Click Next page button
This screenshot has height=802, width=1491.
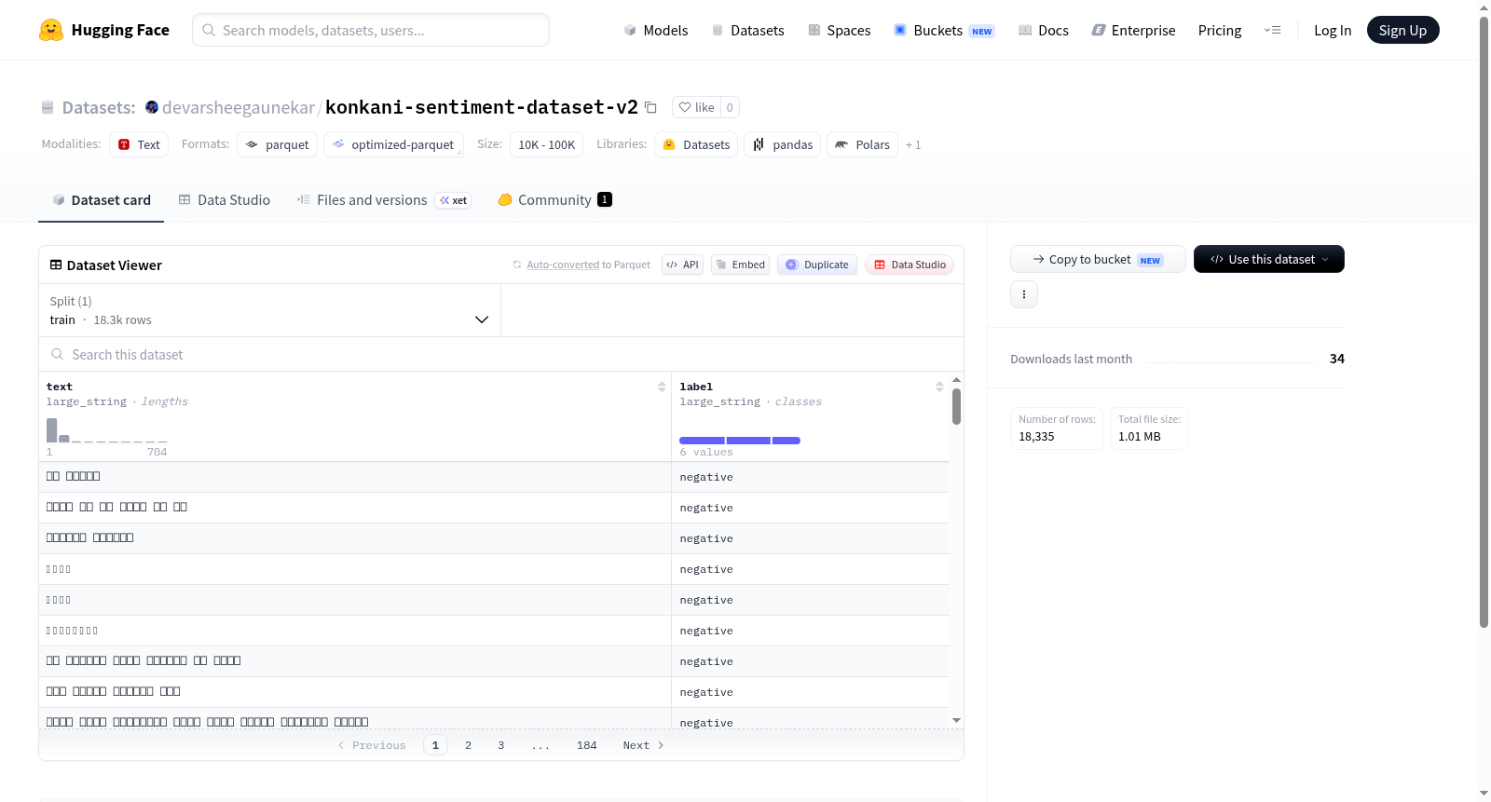pos(643,745)
